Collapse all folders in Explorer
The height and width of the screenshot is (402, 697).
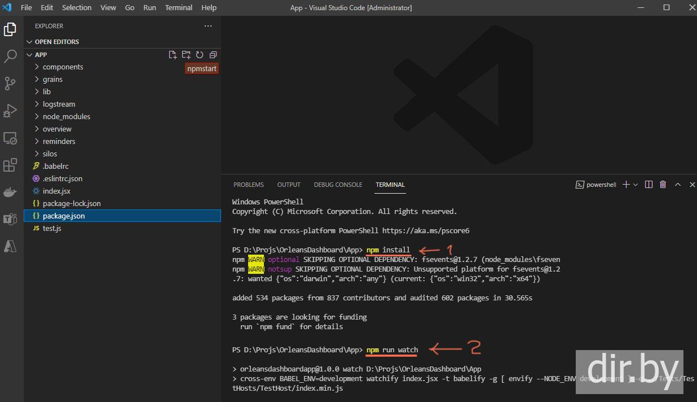click(213, 55)
